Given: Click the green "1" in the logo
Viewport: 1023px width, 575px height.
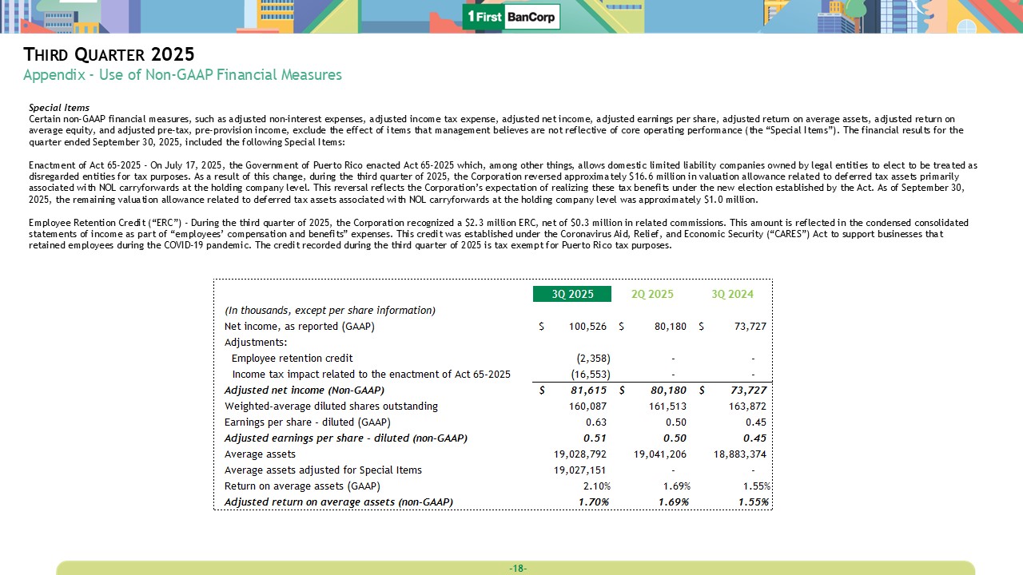Looking at the screenshot, I should [472, 17].
